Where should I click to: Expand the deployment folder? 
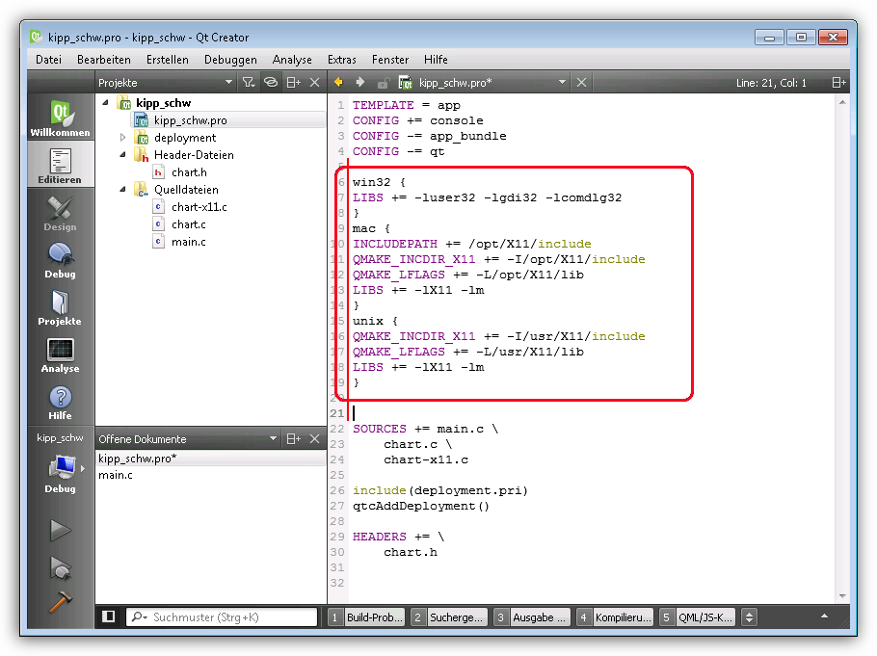(x=123, y=138)
